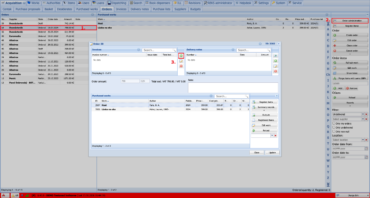Viewport: 370px width, 198px height.
Task: Jump to letter M in the alphabet index
Action: click(x=328, y=103)
